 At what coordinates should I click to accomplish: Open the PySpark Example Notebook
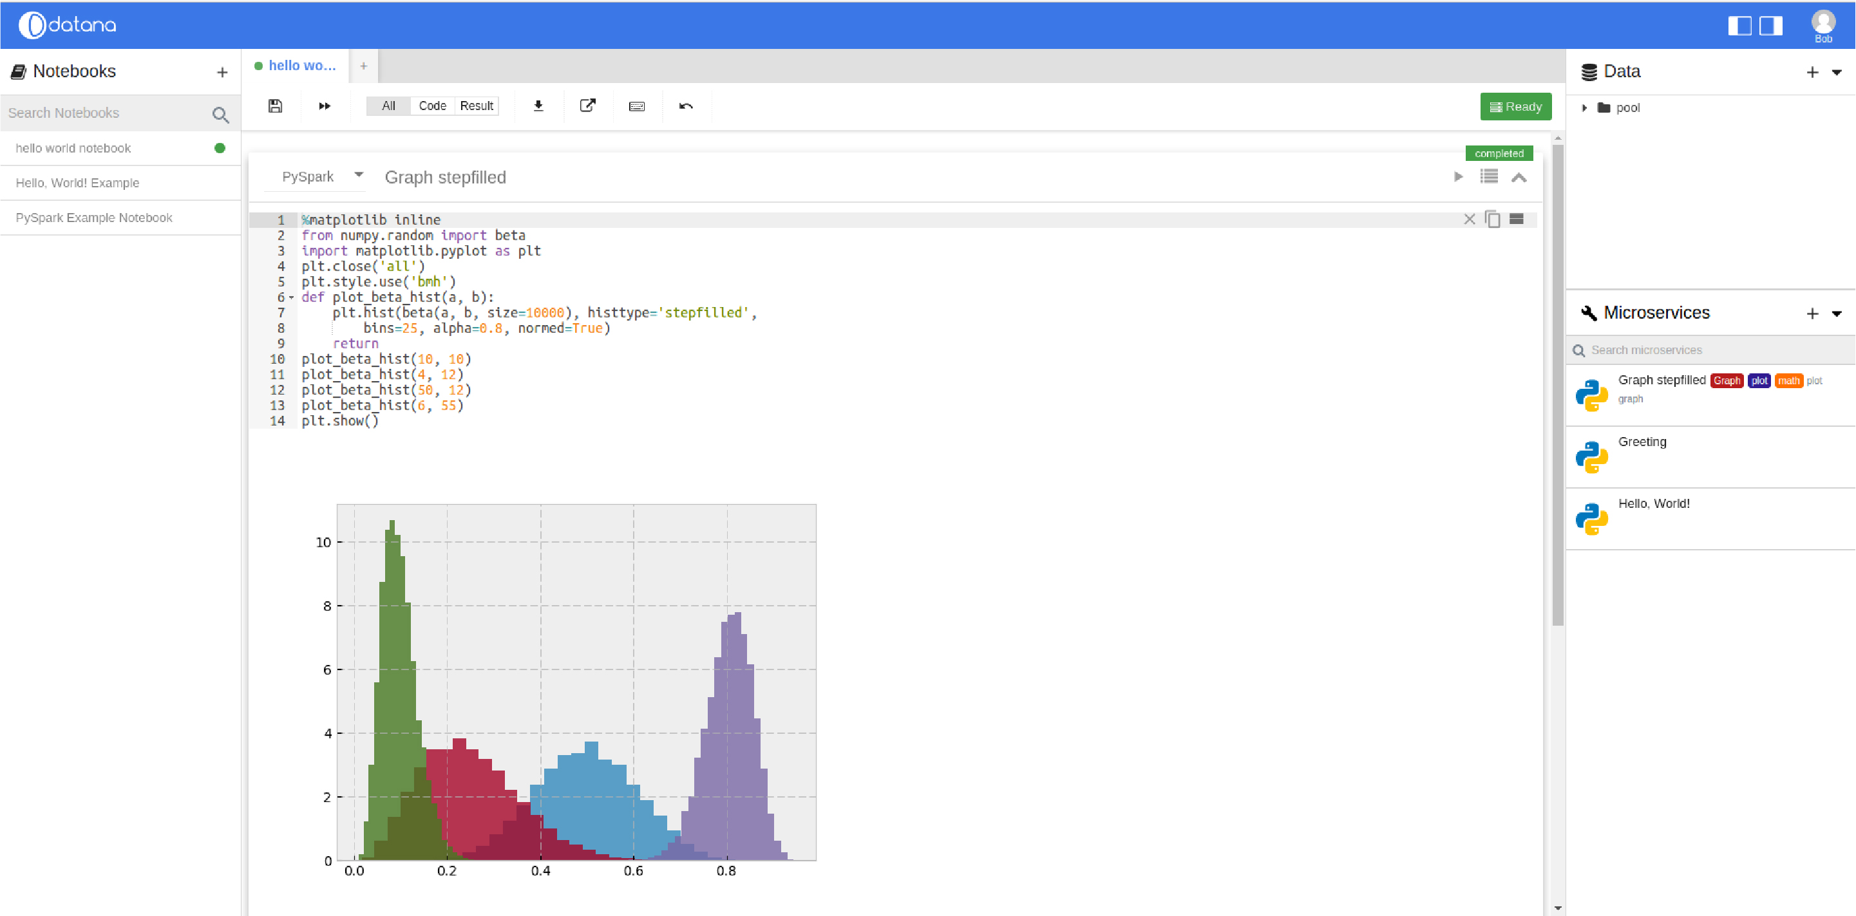(x=93, y=217)
